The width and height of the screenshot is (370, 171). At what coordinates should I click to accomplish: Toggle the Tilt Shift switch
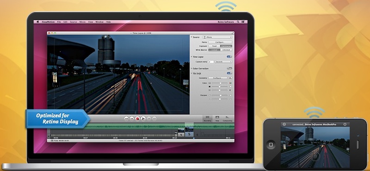(229, 73)
